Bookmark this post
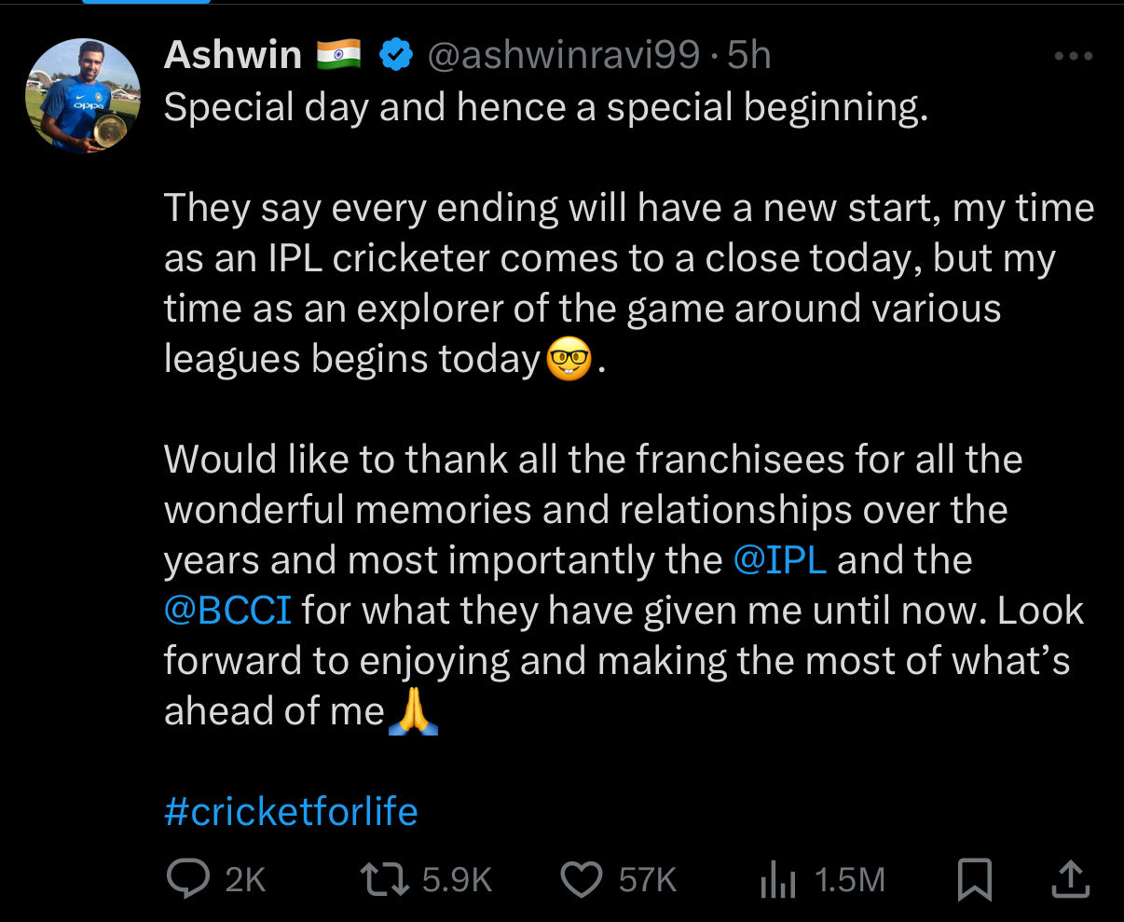The image size is (1124, 922). [x=975, y=879]
